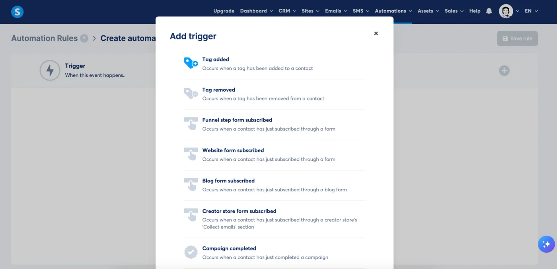
Task: Select the Tag added trigger icon
Action: pyautogui.click(x=191, y=62)
